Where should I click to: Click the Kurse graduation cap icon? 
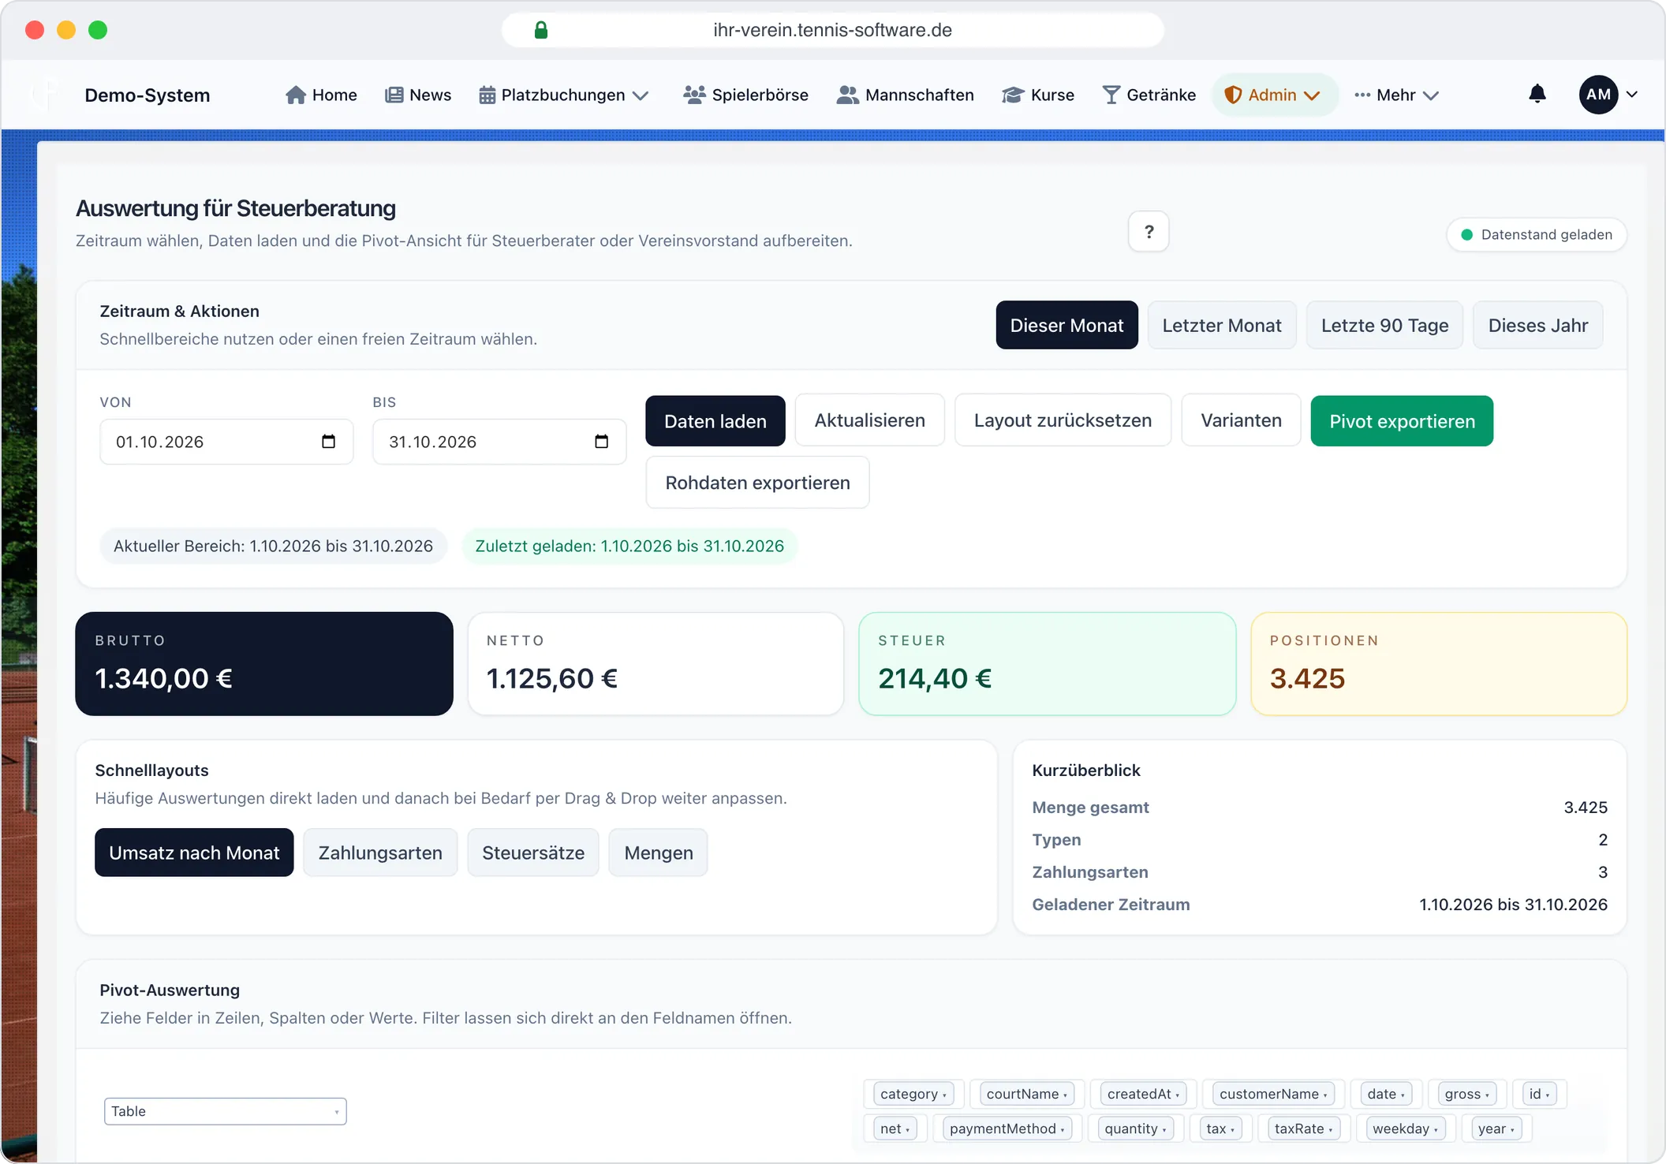pyautogui.click(x=1012, y=95)
